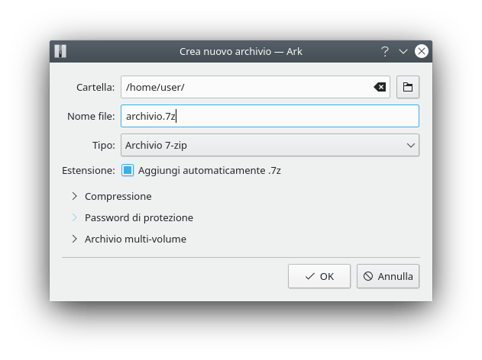482x360 pixels.
Task: Uncheck Aggiungi automaticamente .7z
Action: (128, 170)
